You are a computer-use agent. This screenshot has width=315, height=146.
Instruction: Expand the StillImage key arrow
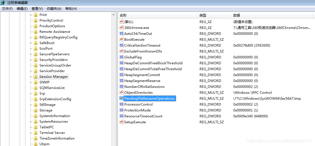(x=31, y=104)
